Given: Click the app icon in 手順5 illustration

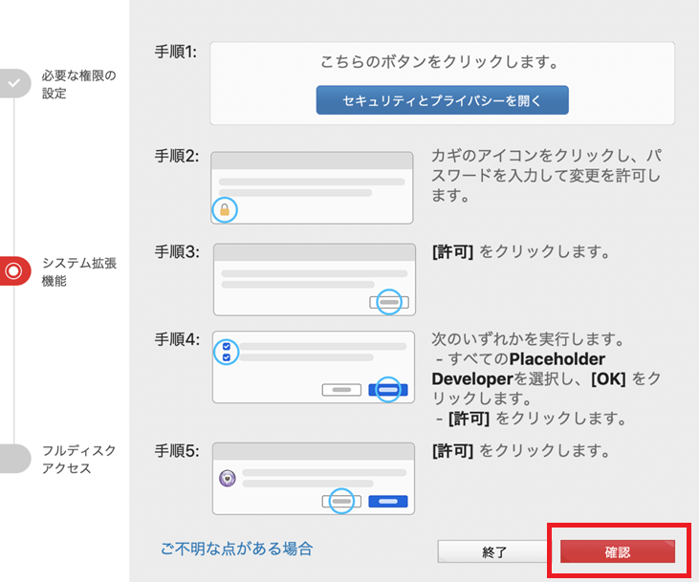Looking at the screenshot, I should [228, 479].
